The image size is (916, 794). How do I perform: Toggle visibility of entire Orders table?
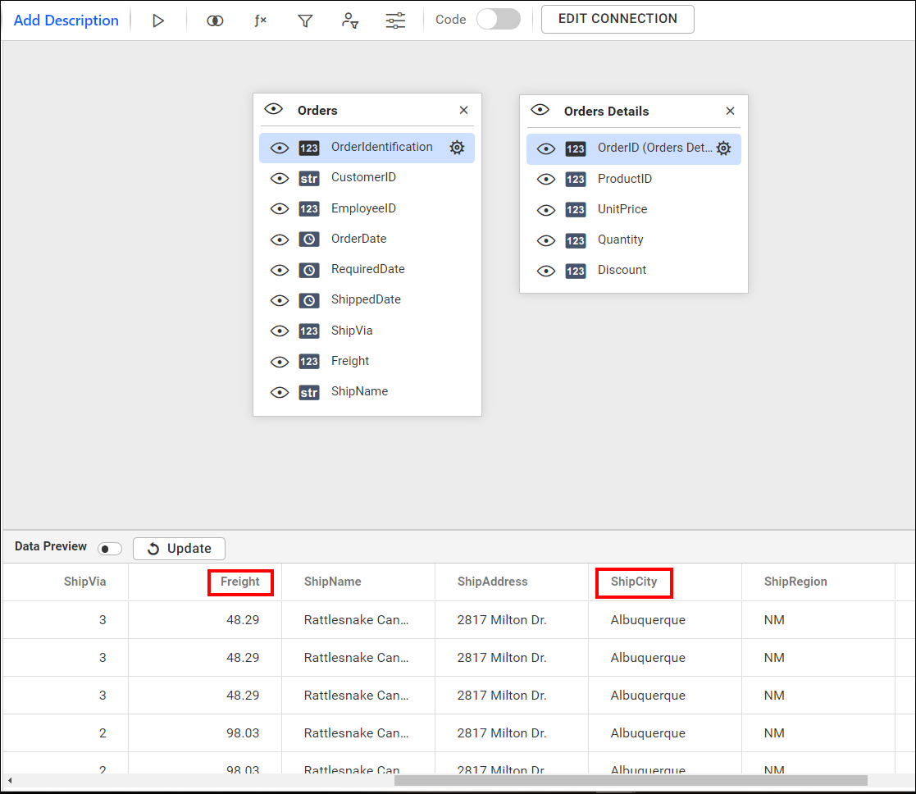click(273, 110)
